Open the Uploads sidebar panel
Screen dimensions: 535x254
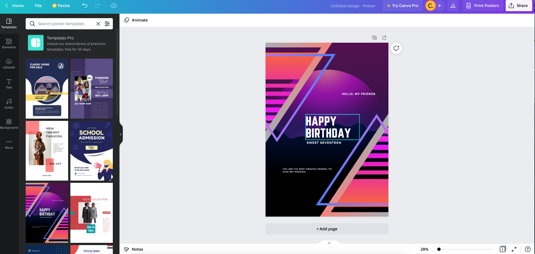click(x=9, y=64)
